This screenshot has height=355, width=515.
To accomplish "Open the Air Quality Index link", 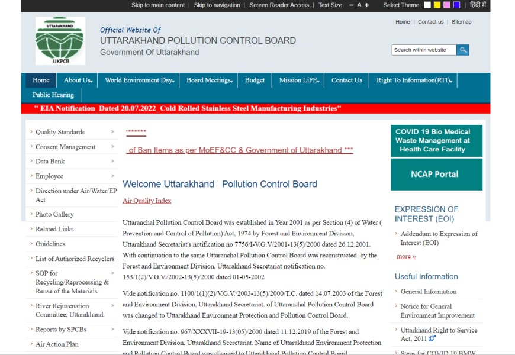I will pos(147,201).
